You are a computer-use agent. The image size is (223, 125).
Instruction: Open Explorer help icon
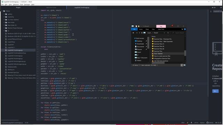point(185,29)
